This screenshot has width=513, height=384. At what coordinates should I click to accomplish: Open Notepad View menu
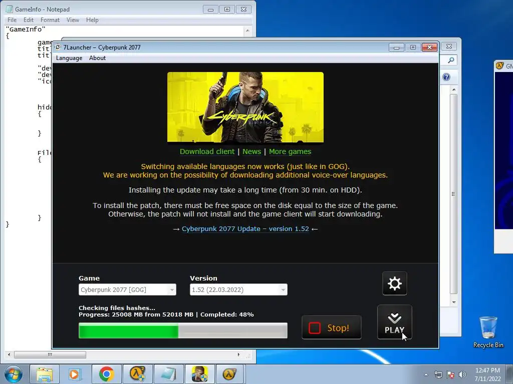click(x=73, y=20)
